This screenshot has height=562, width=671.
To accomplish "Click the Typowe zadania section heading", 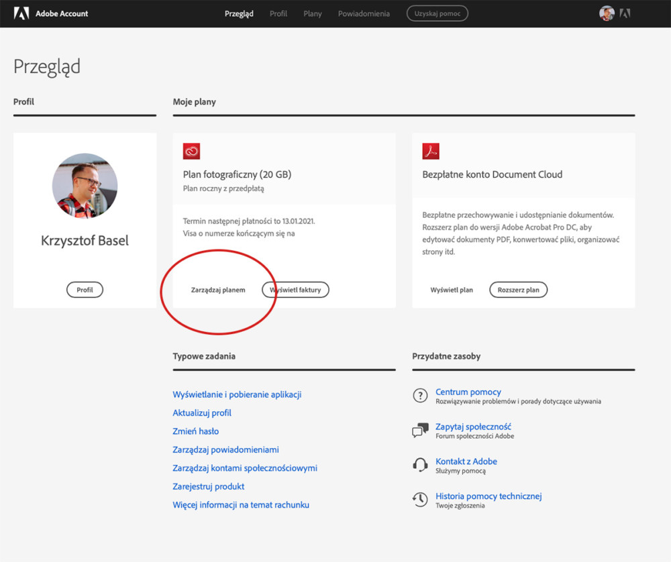I will tap(204, 356).
